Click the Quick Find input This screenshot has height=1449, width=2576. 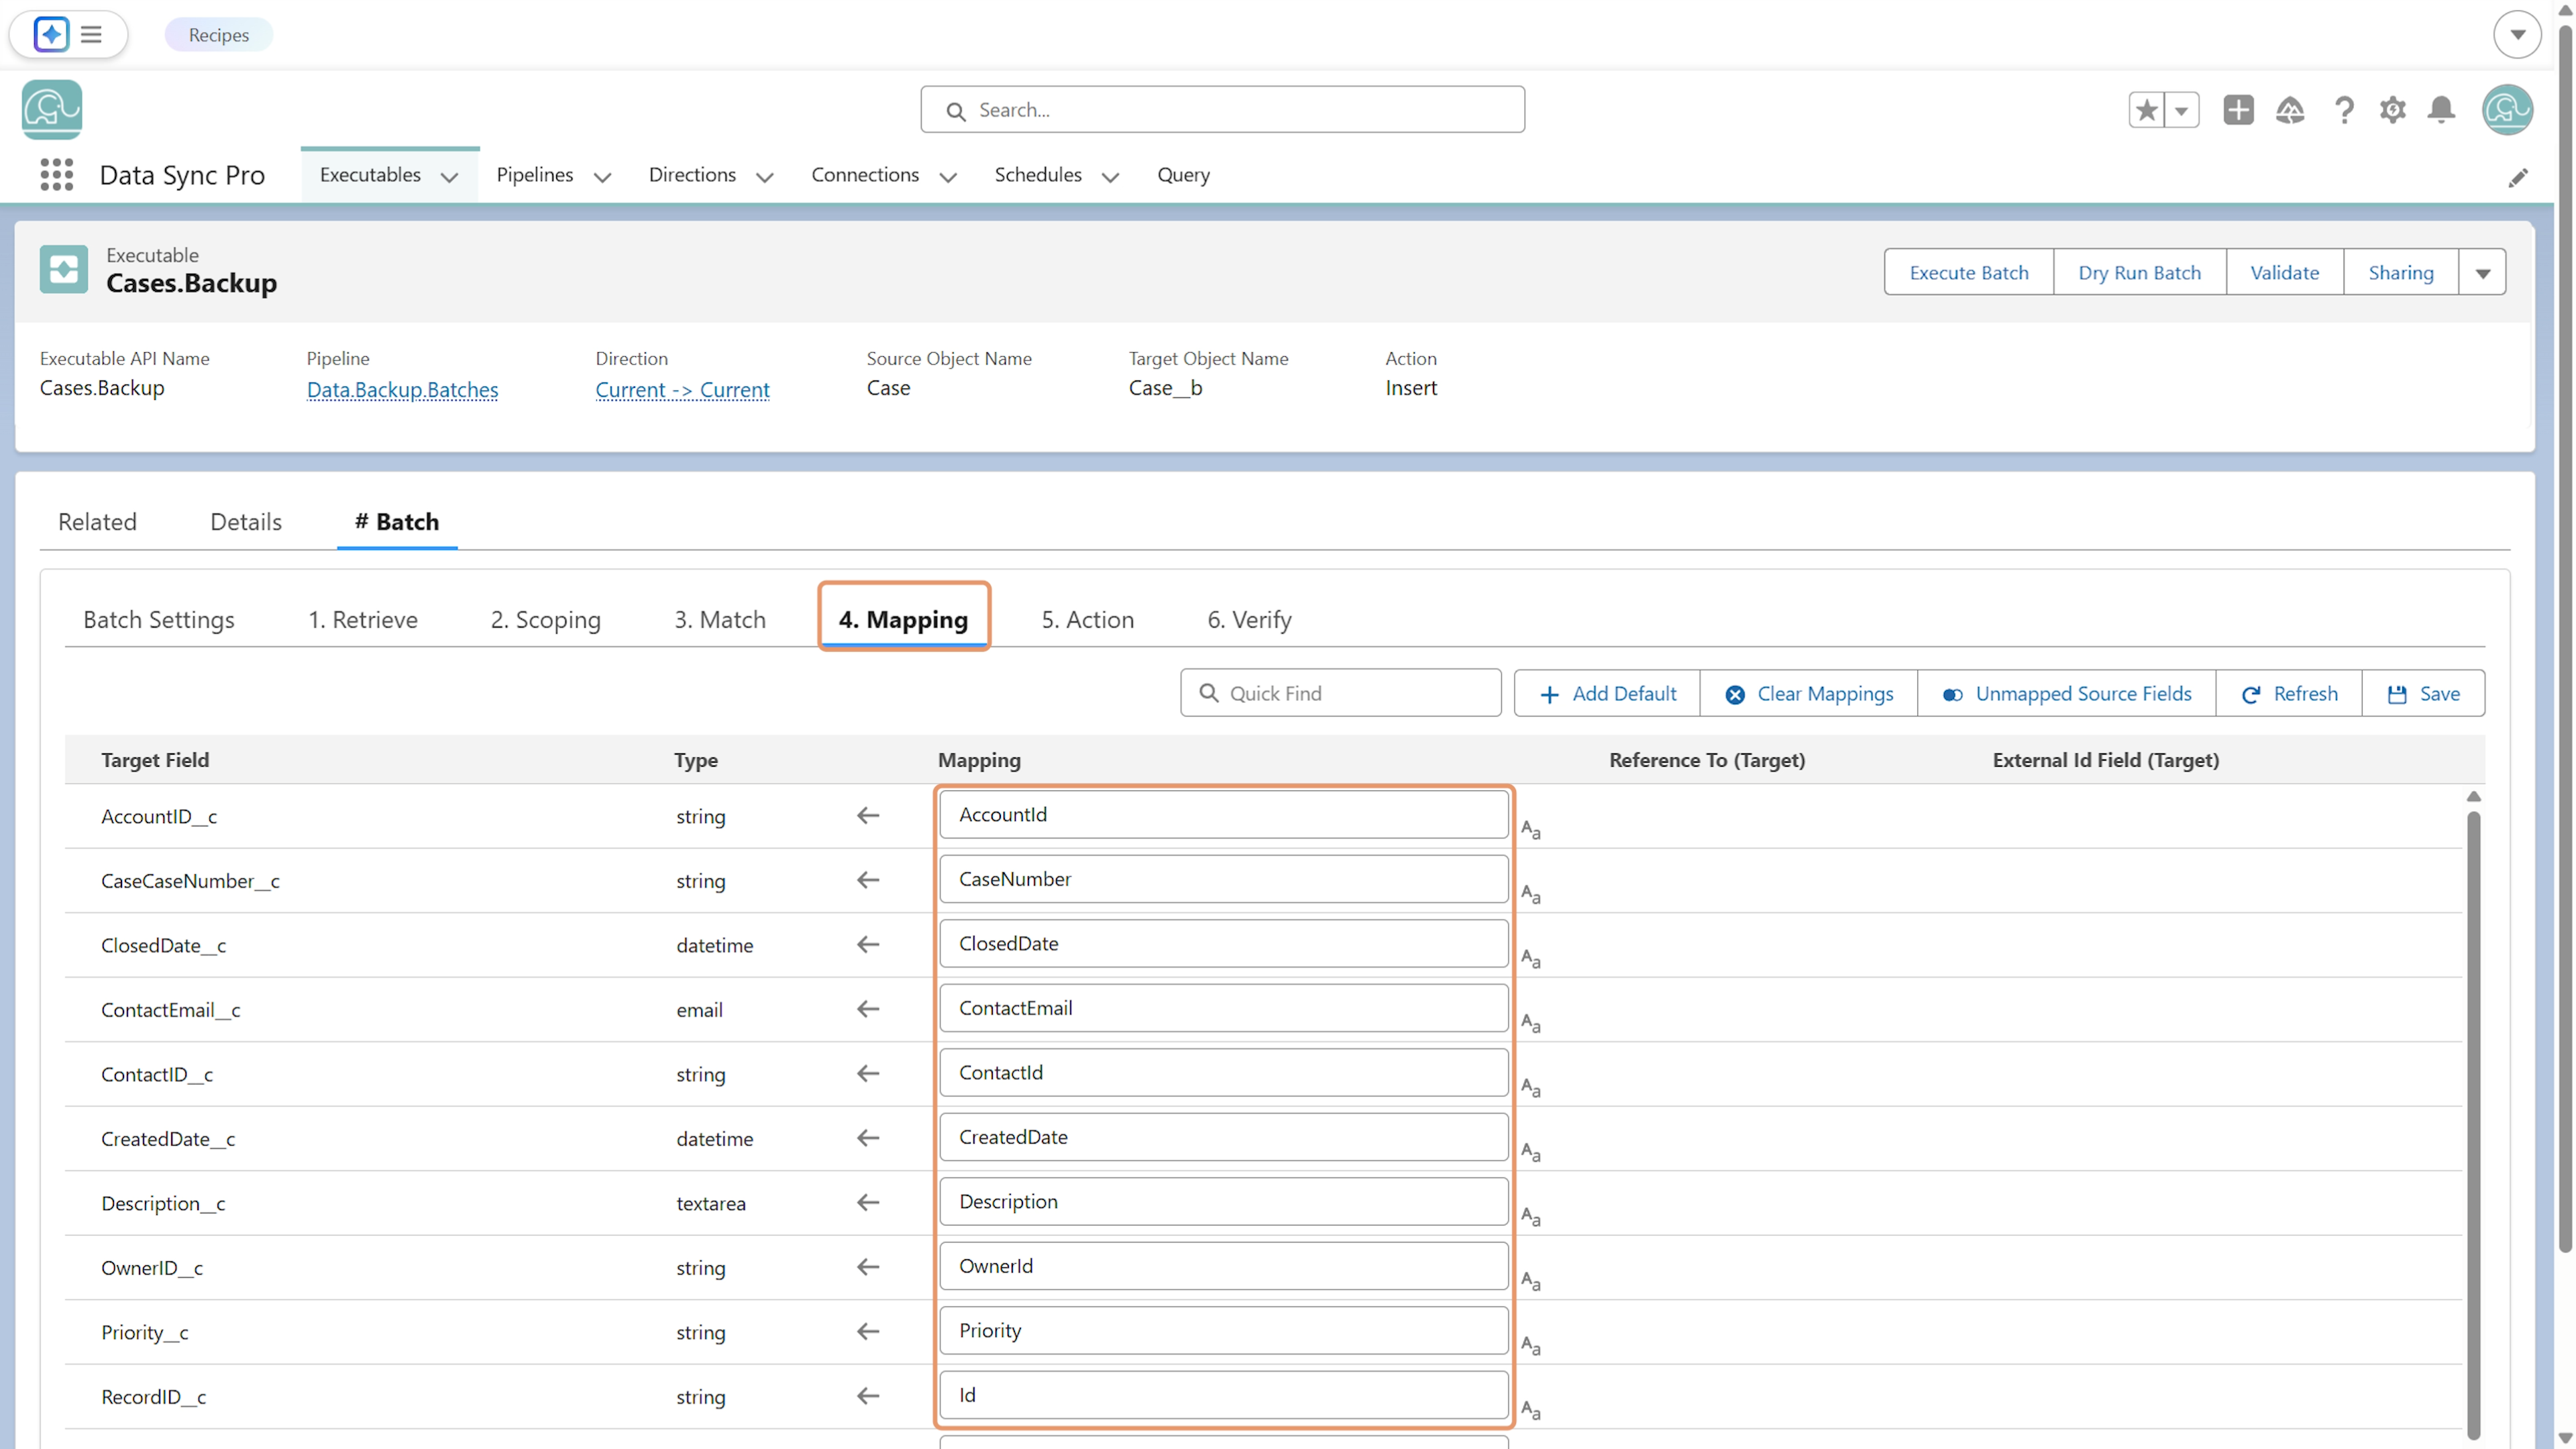coord(1340,693)
